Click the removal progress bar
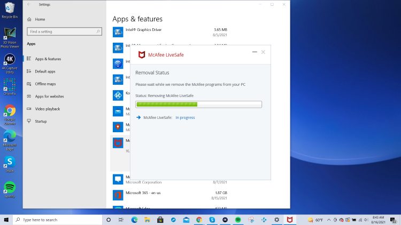401x225 pixels. (x=198, y=105)
